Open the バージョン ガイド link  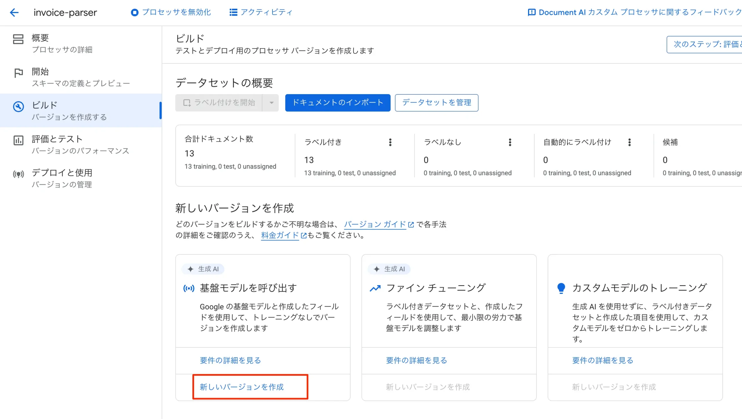[x=375, y=224]
